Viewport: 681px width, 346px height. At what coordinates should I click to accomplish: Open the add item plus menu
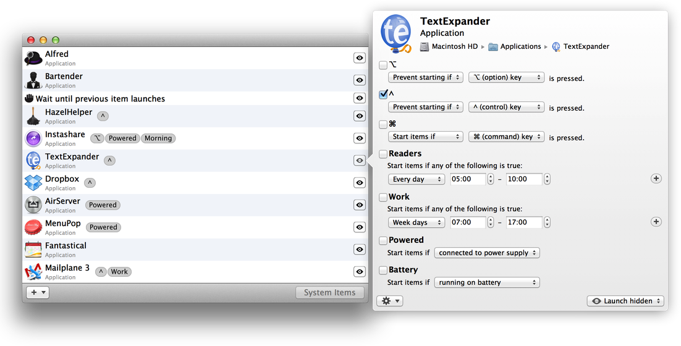(37, 292)
